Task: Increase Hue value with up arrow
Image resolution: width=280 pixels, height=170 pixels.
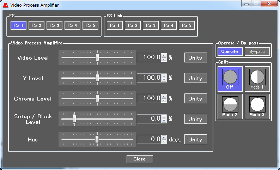Action: 164,138
